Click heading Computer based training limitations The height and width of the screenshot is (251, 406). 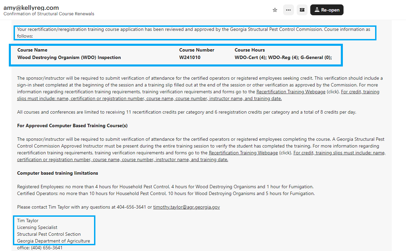click(57, 173)
